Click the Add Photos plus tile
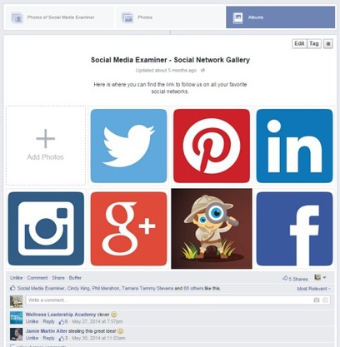340x347 pixels. click(x=46, y=146)
